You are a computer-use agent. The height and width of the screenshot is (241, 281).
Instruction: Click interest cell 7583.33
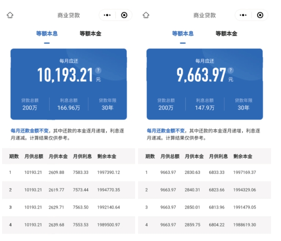tap(81, 172)
